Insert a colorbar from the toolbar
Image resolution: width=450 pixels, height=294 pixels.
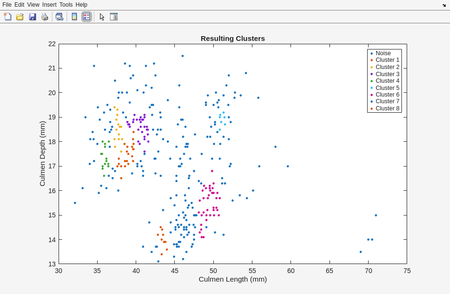74,17
